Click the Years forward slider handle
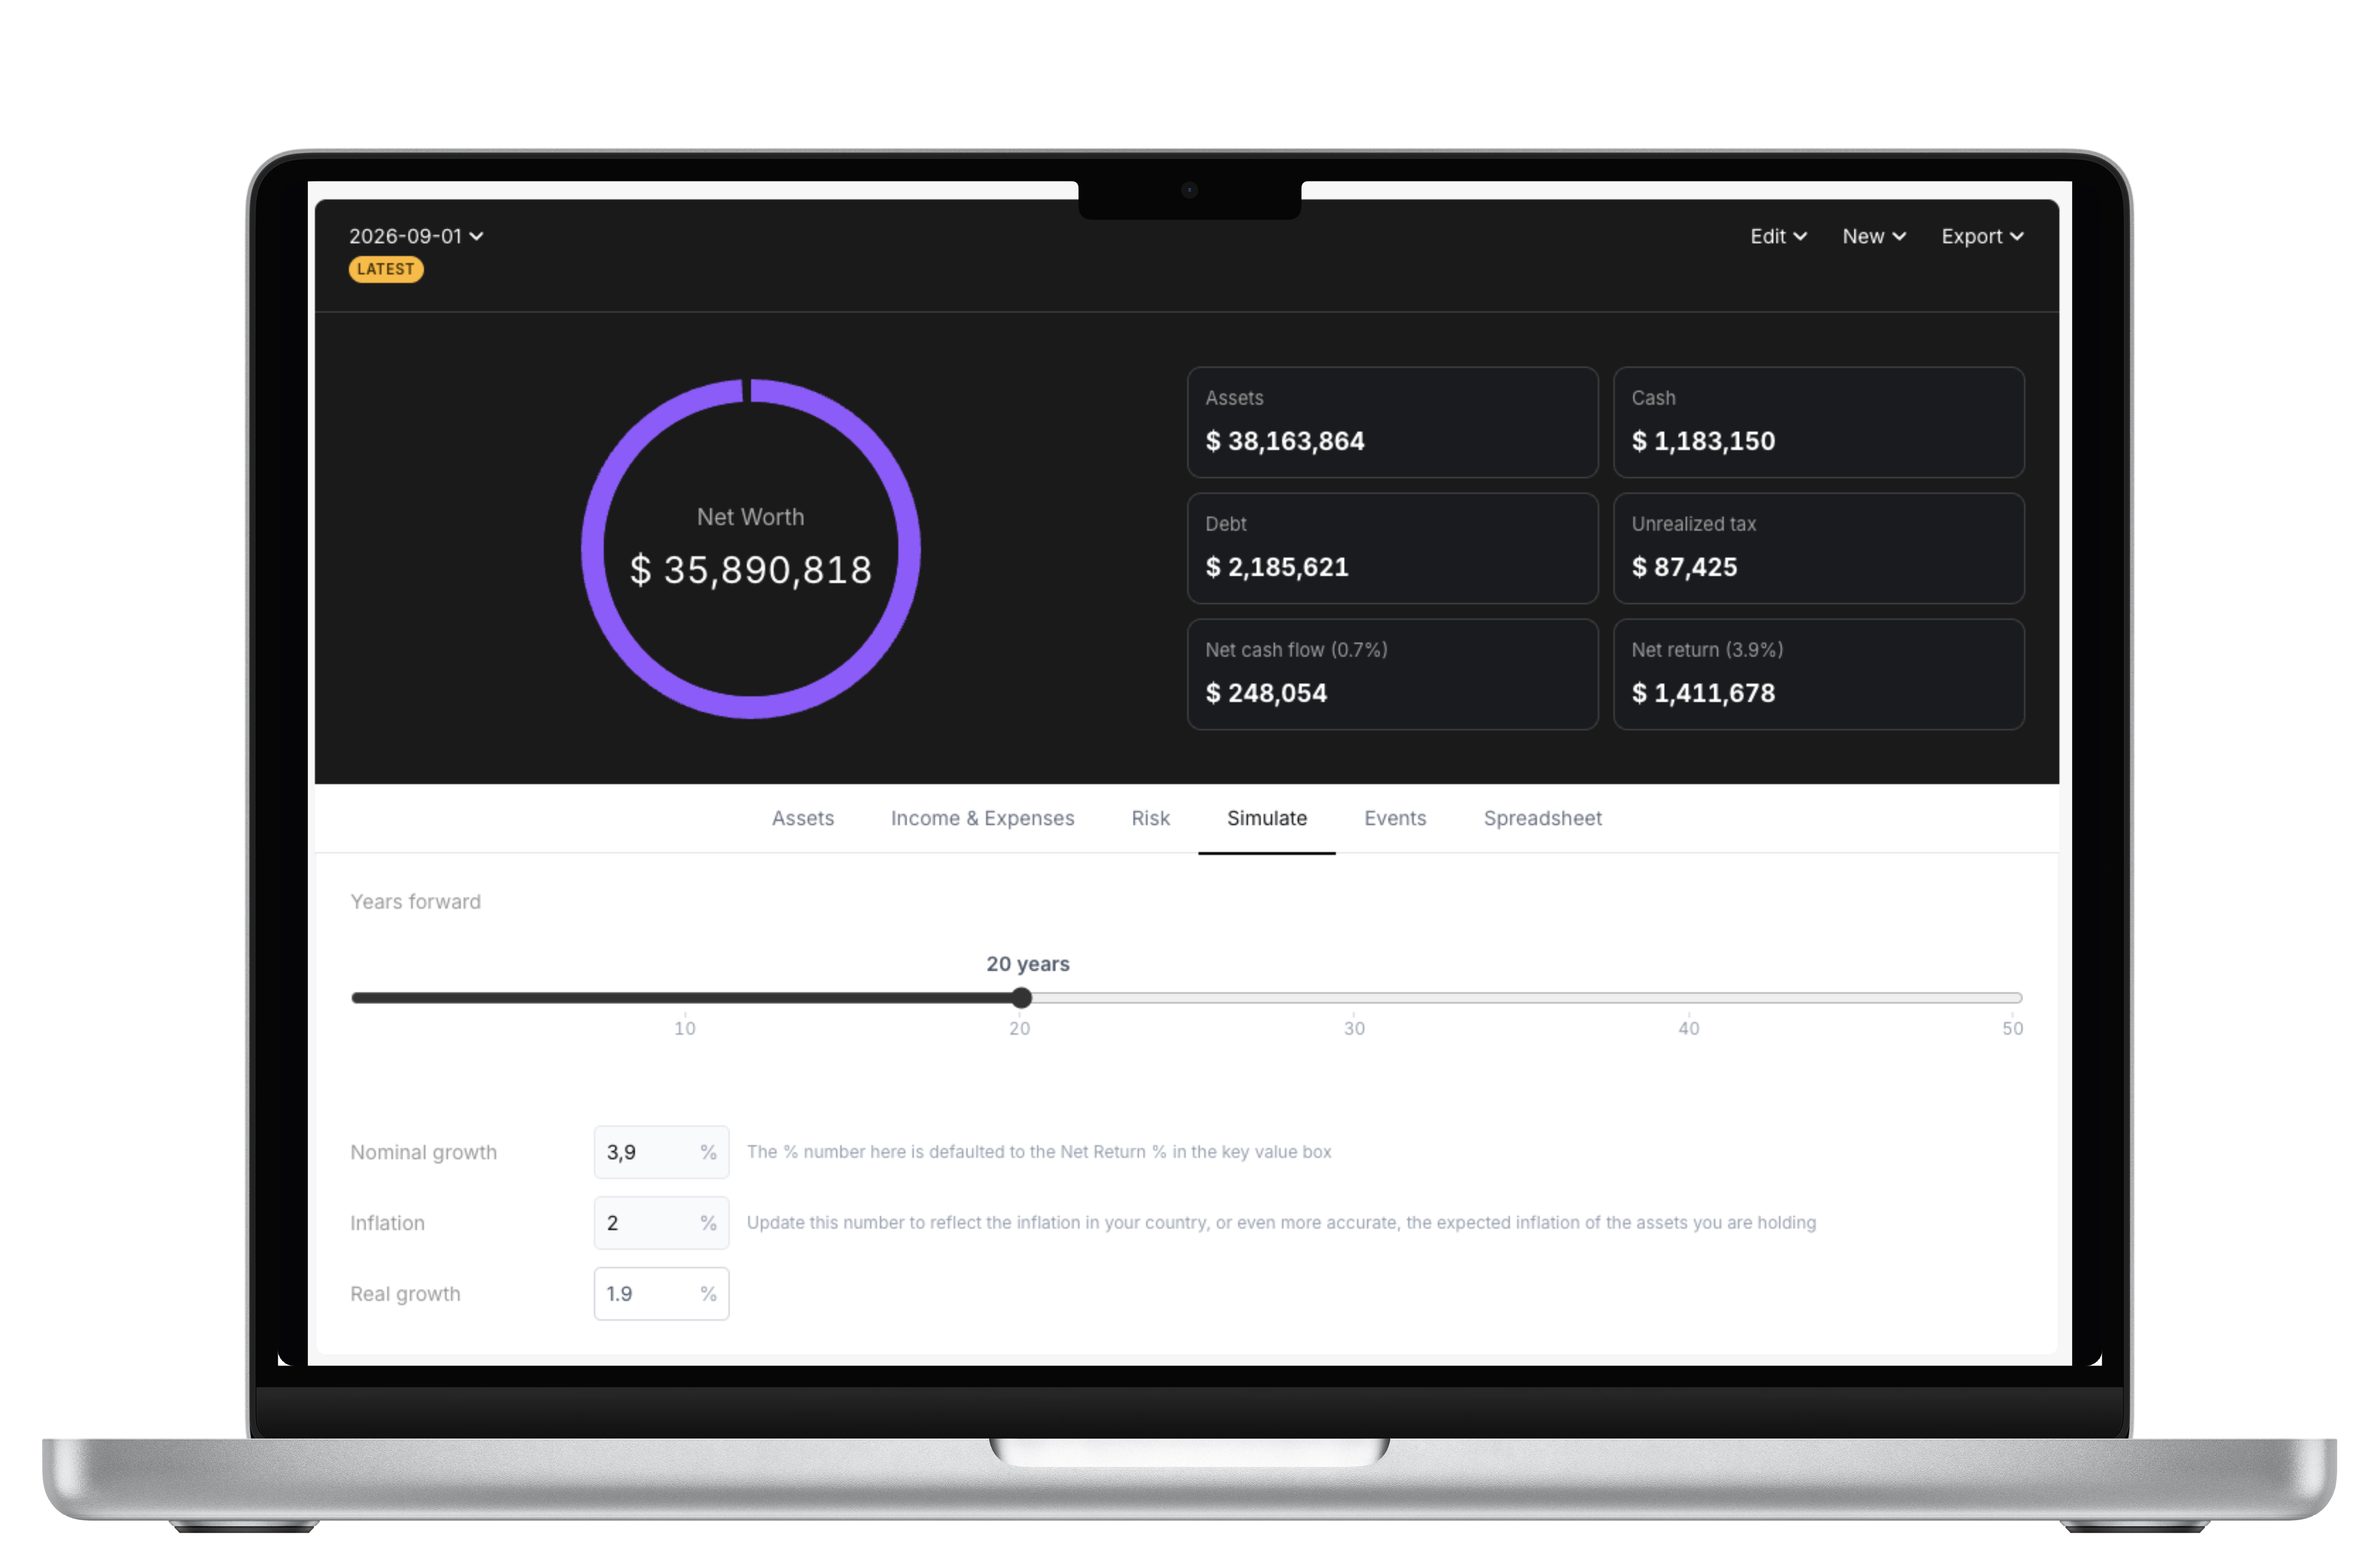Viewport: 2380px width, 1547px height. (x=1021, y=997)
